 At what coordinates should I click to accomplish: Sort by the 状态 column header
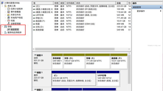click(95, 3)
